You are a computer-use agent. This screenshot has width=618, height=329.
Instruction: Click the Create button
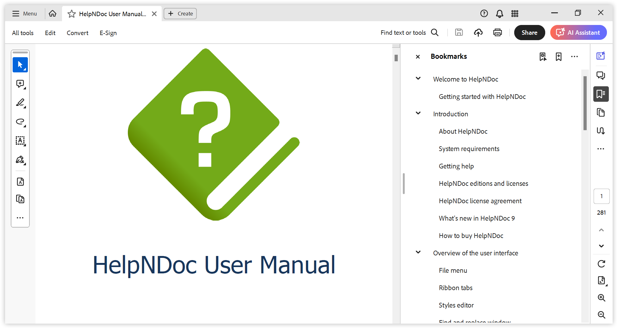180,14
